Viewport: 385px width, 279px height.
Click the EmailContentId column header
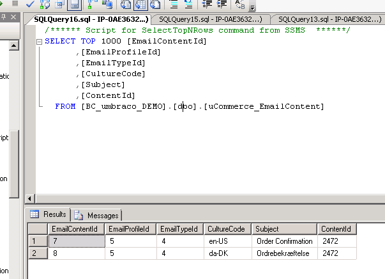[76, 229]
